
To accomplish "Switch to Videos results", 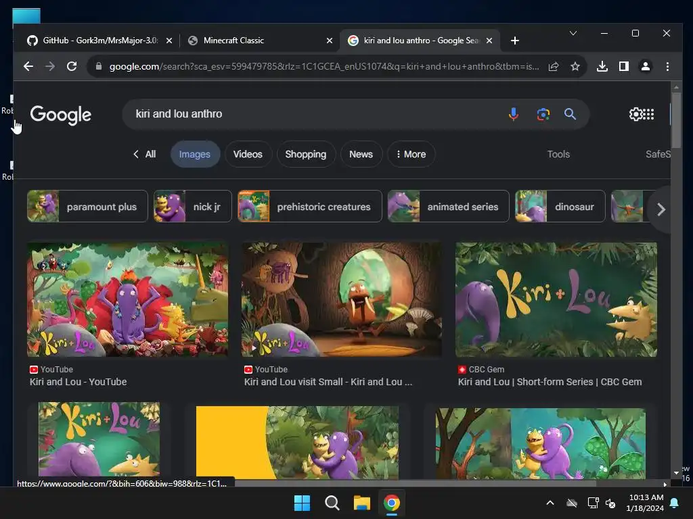I will pos(248,155).
